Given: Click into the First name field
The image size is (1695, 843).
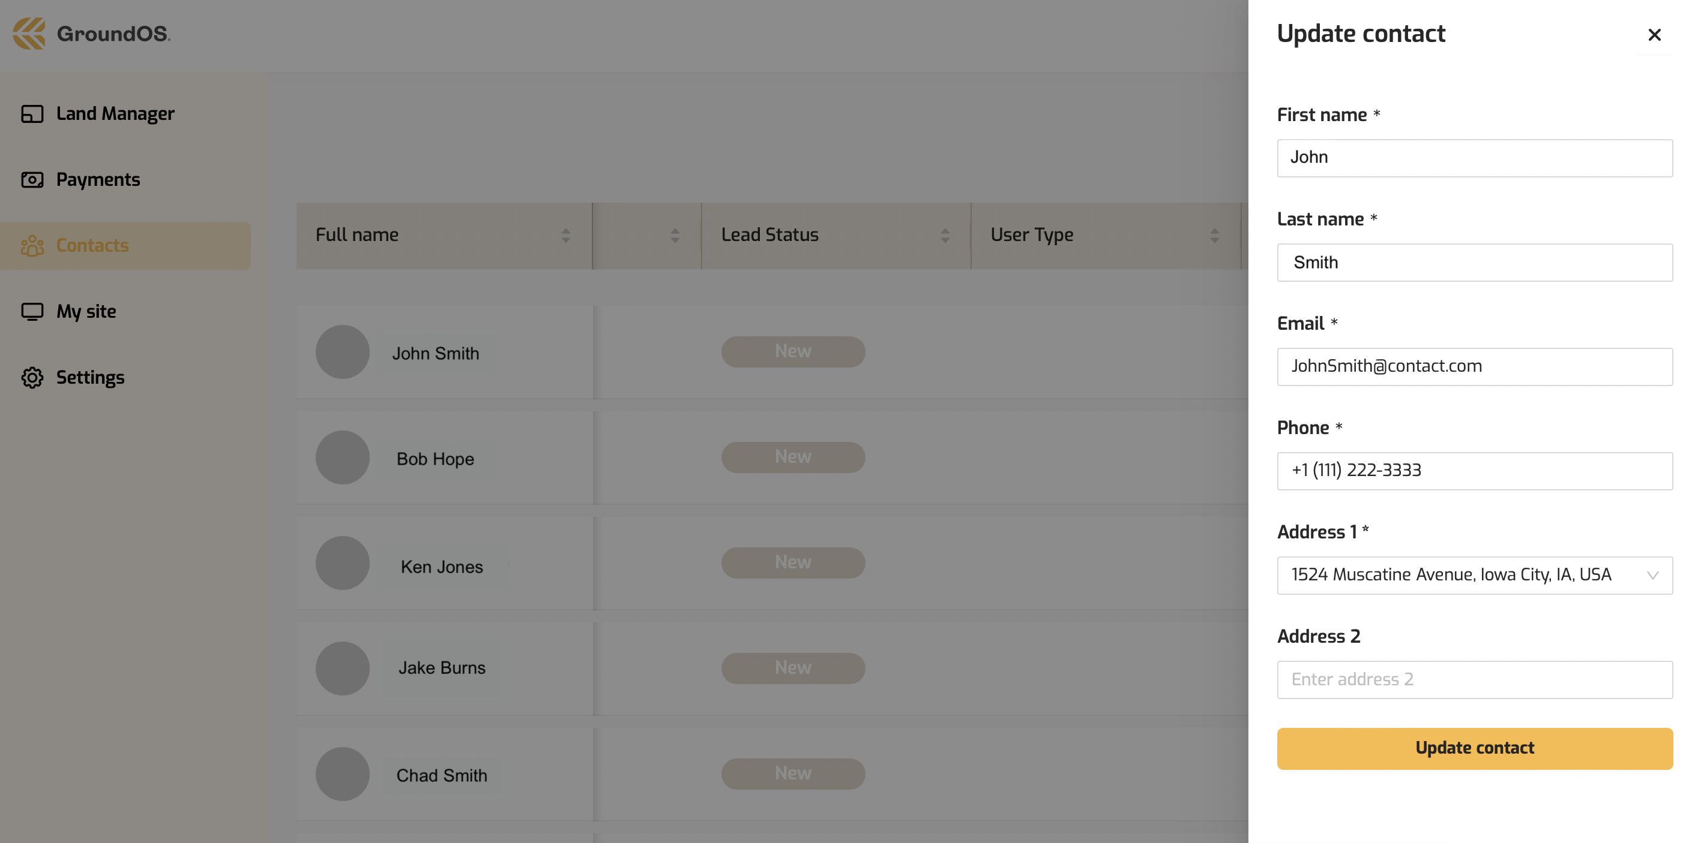Looking at the screenshot, I should click(x=1474, y=158).
